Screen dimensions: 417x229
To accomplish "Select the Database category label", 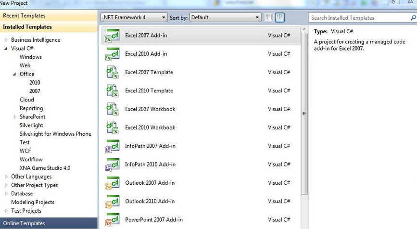I will tap(22, 193).
